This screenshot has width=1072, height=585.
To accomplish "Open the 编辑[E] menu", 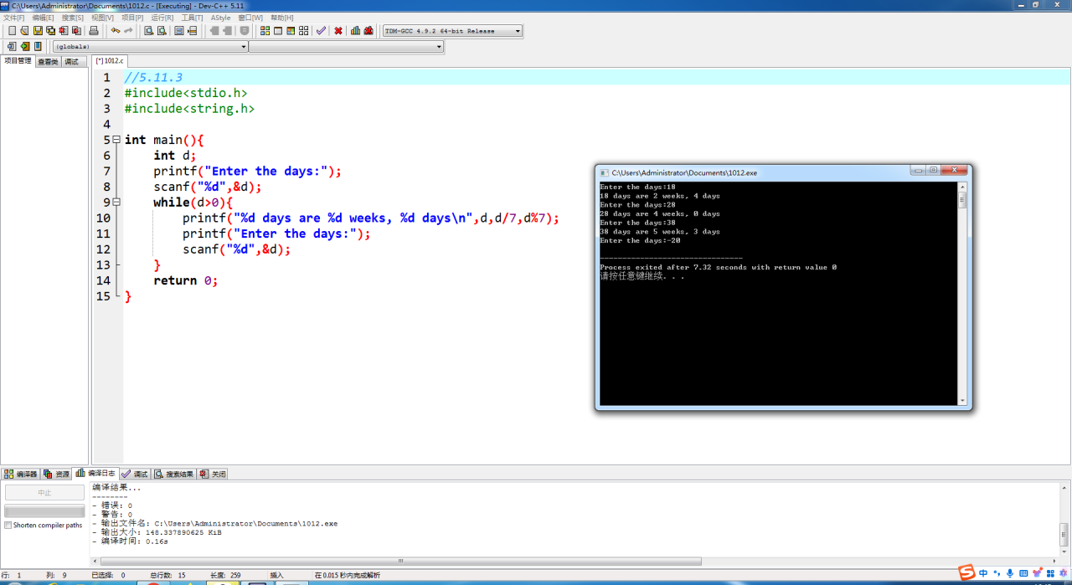I will click(43, 18).
